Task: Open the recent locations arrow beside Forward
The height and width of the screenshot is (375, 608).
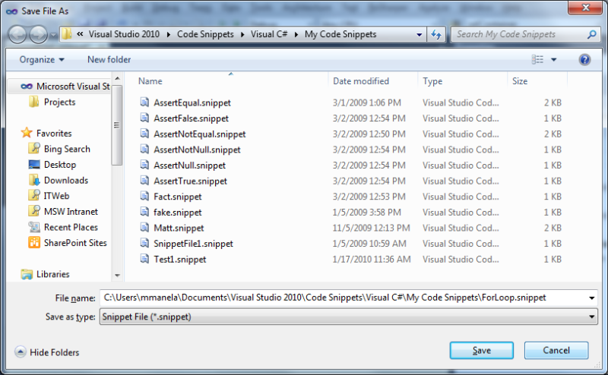Action: point(53,35)
